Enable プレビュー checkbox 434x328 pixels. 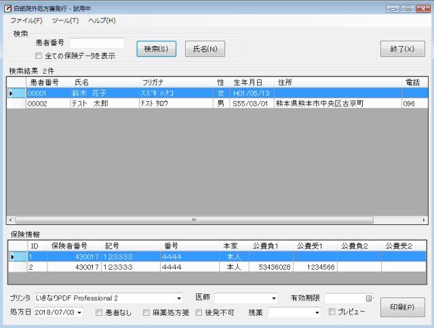click(332, 312)
